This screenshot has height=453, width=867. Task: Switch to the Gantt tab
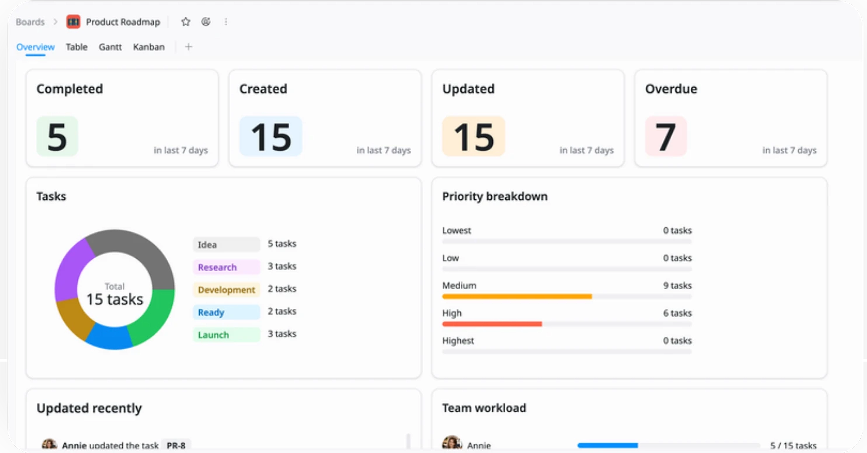click(110, 47)
